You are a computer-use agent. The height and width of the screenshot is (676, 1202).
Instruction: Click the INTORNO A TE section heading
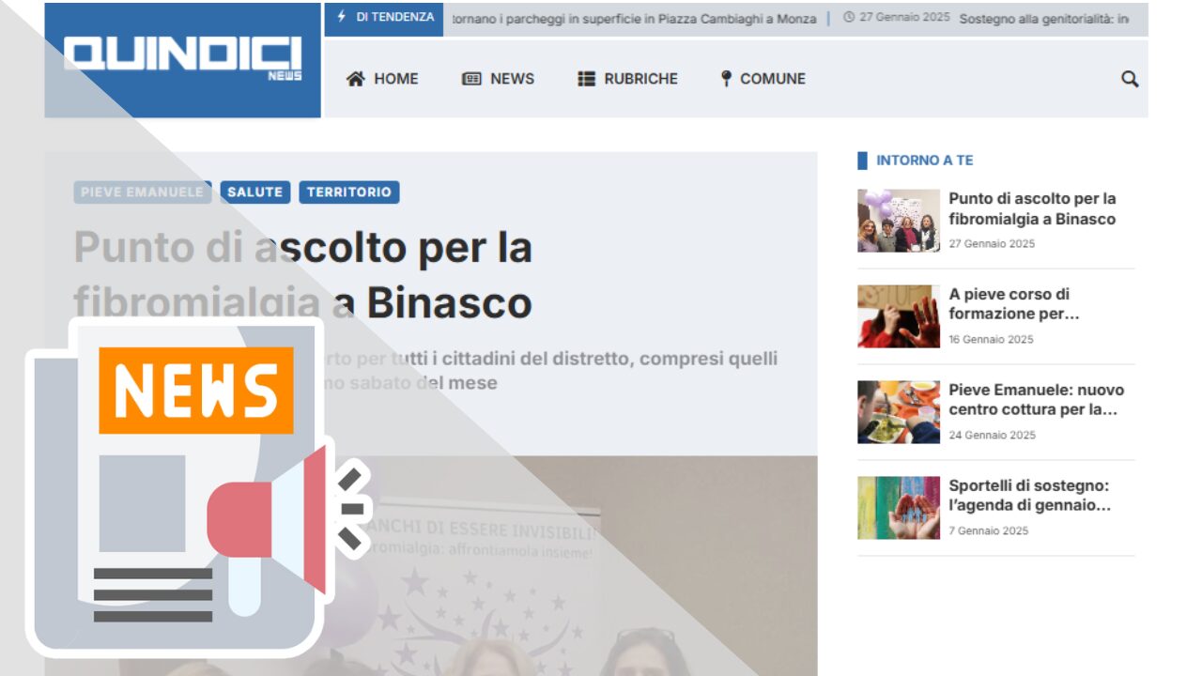tap(925, 161)
